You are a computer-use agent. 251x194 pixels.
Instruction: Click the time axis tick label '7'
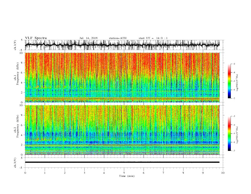(164, 173)
